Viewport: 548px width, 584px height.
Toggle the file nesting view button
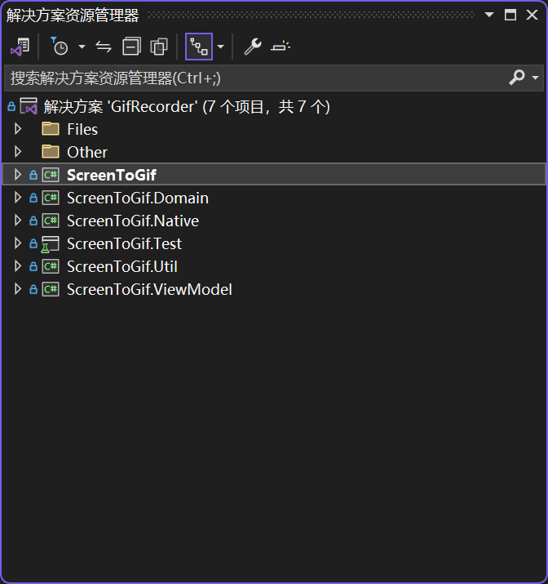(199, 47)
